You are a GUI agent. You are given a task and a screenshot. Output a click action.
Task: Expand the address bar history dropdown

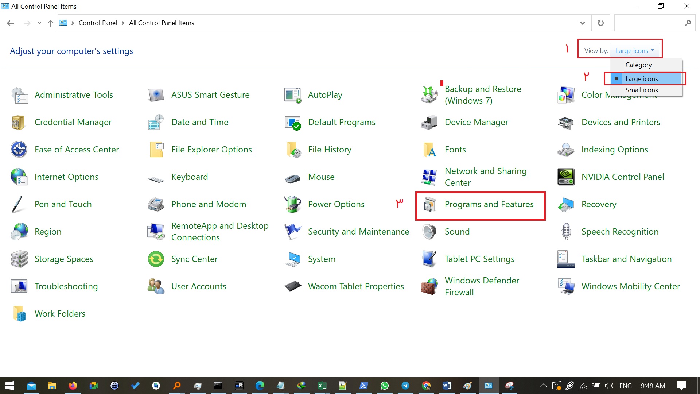(x=582, y=23)
